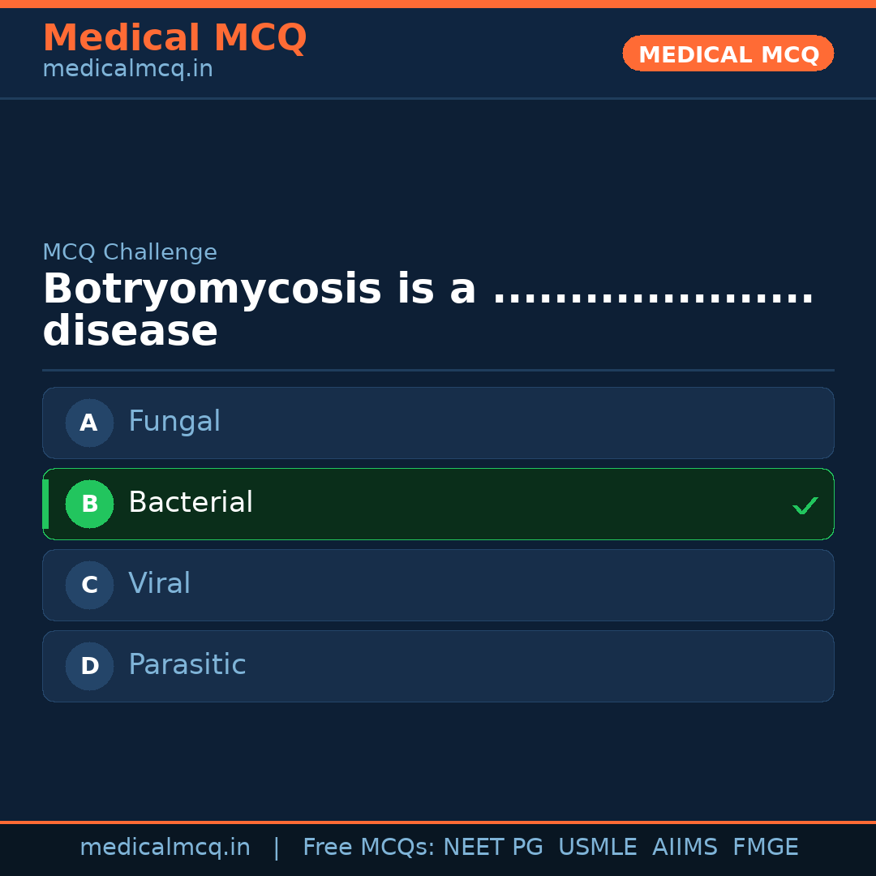Image resolution: width=876 pixels, height=876 pixels.
Task: Click the B option circle badge
Action: (89, 504)
